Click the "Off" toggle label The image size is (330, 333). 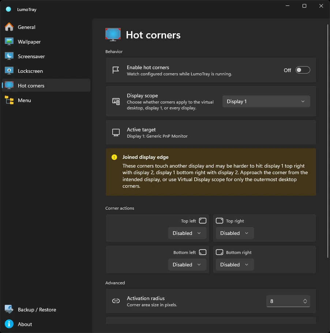point(287,70)
